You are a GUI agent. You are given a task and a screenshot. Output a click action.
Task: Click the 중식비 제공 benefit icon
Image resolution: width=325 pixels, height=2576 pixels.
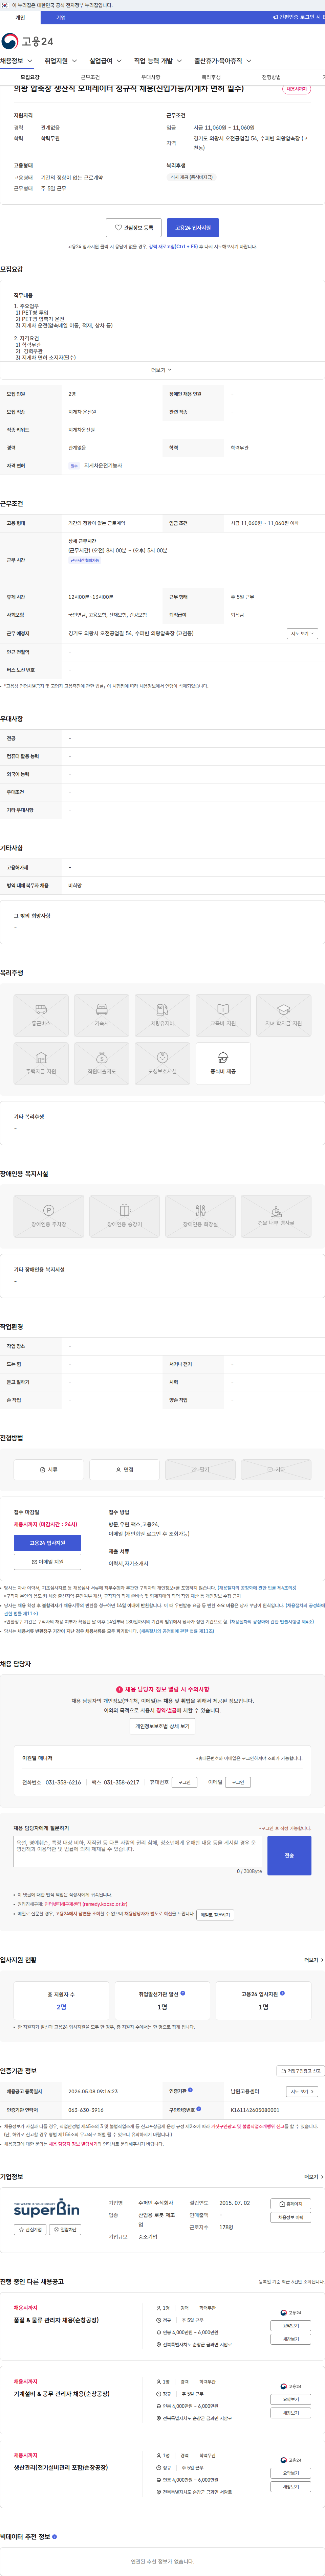coord(223,1063)
